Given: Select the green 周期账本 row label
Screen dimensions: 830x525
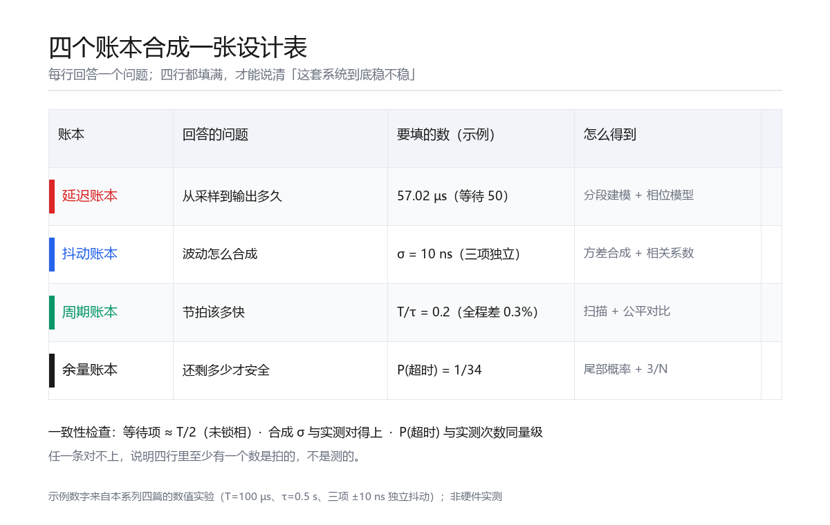Looking at the screenshot, I should click(x=90, y=312).
